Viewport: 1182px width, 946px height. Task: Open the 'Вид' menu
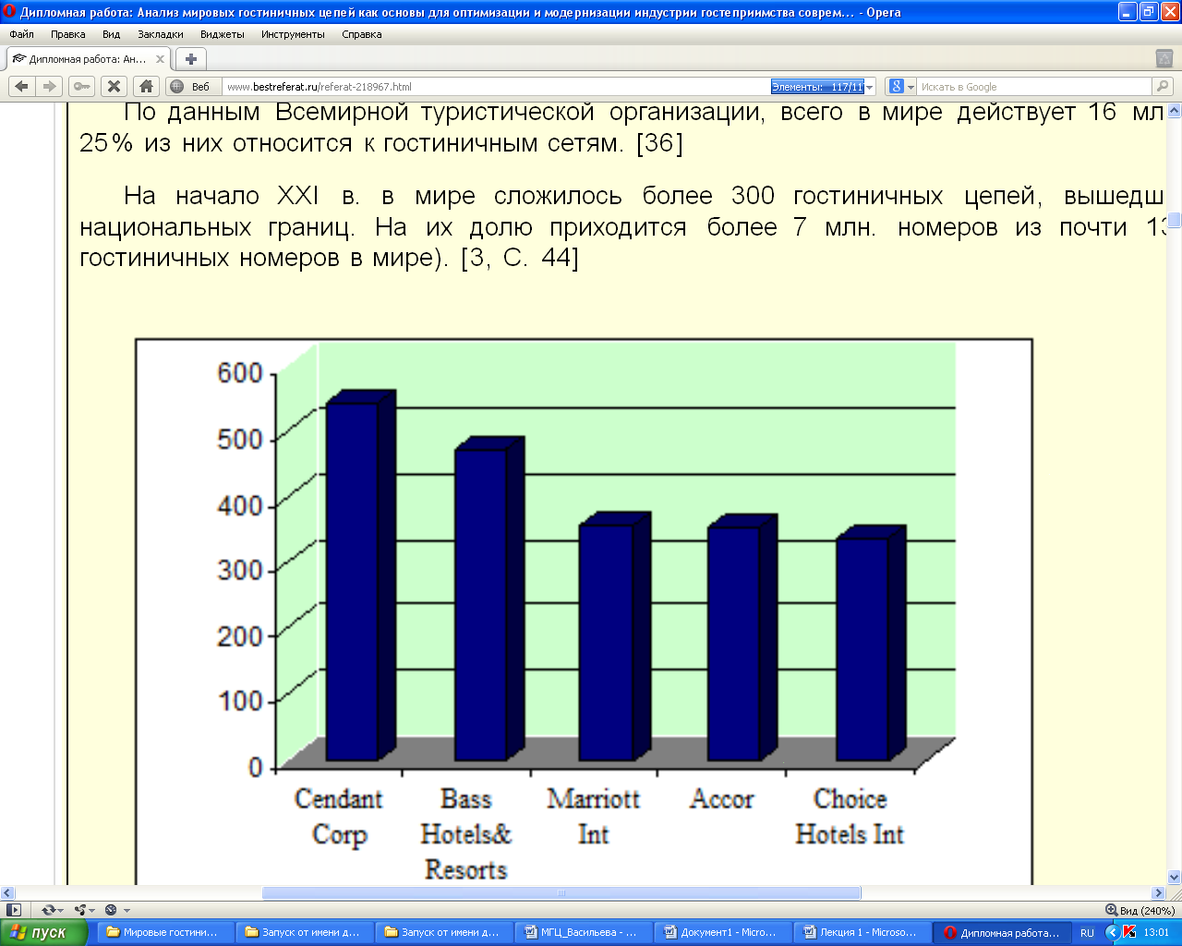112,34
